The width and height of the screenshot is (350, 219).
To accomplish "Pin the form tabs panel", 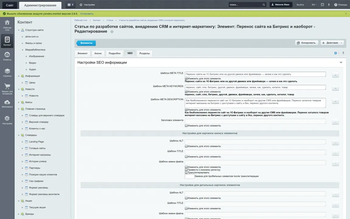I will [343, 53].
